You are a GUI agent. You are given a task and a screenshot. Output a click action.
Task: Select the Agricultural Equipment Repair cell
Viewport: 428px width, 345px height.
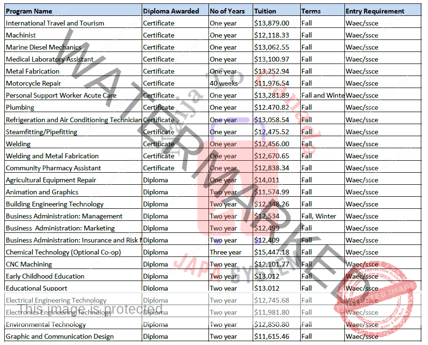pyautogui.click(x=51, y=180)
